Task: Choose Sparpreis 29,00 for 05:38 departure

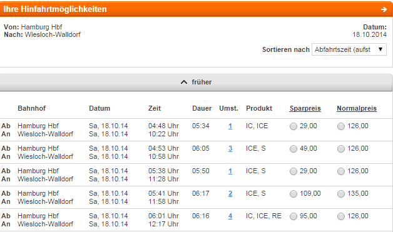Action: (x=293, y=171)
